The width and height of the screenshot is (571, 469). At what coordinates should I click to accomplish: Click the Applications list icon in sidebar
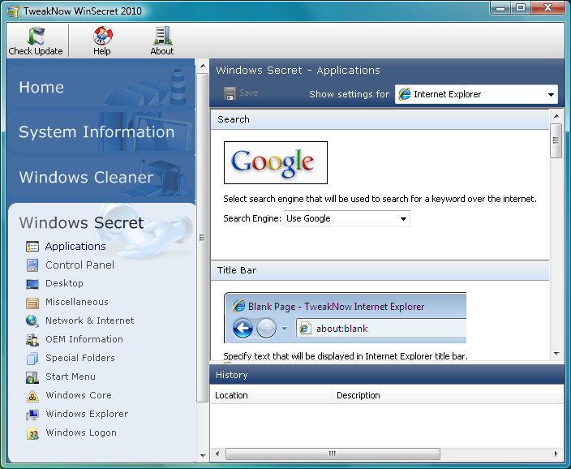pyautogui.click(x=32, y=247)
